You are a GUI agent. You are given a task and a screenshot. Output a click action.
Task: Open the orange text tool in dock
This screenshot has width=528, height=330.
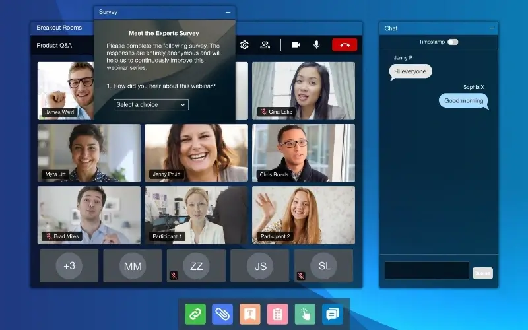click(250, 314)
